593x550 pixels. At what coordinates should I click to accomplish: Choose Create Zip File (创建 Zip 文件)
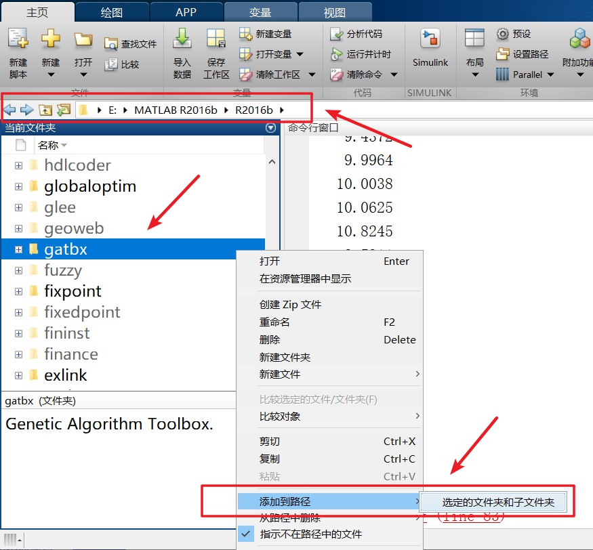[330, 305]
